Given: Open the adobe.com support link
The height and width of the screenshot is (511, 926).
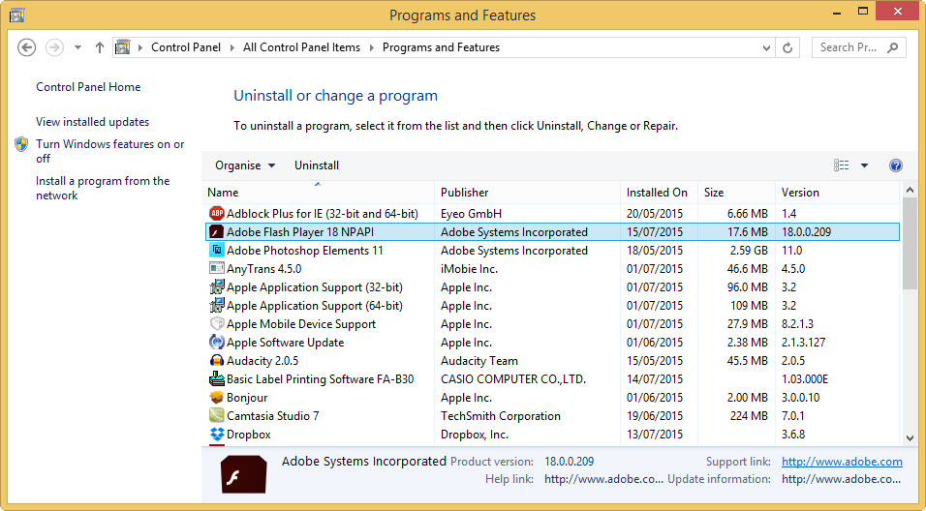Looking at the screenshot, I should (x=842, y=462).
